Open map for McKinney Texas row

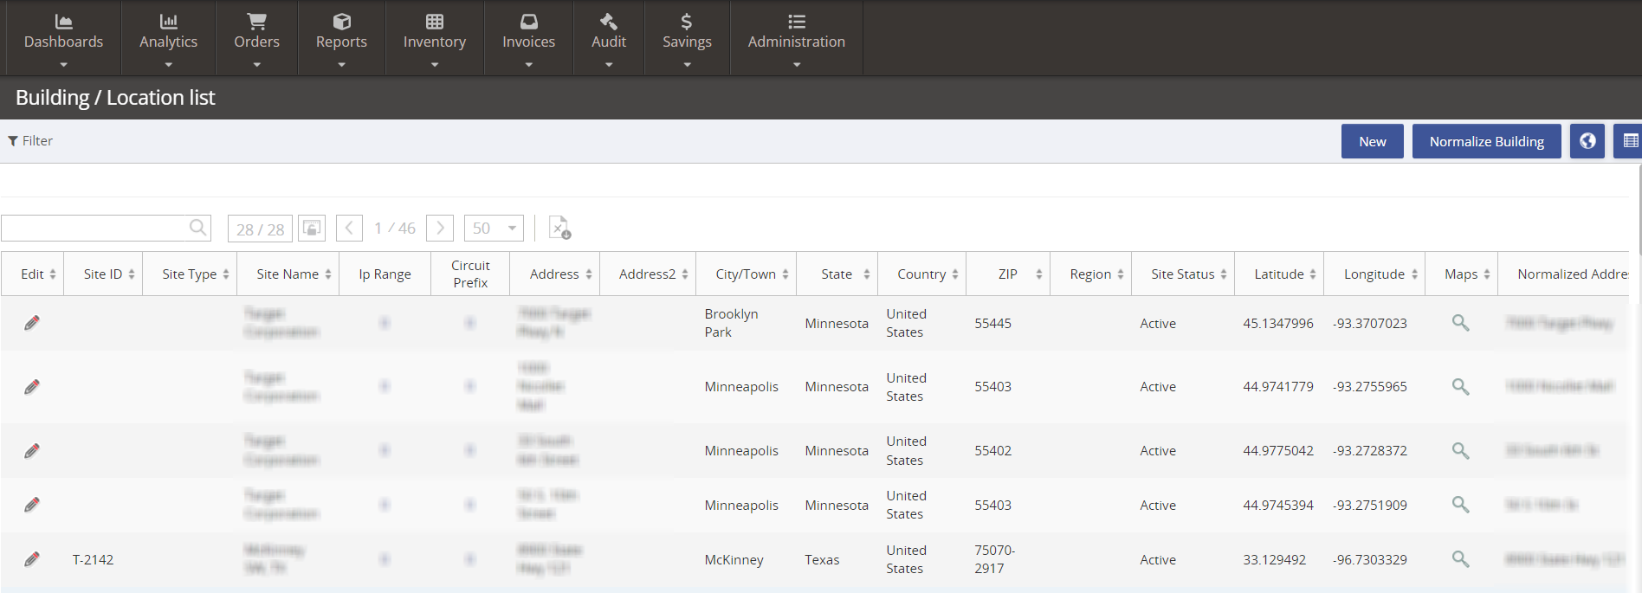(x=1460, y=559)
